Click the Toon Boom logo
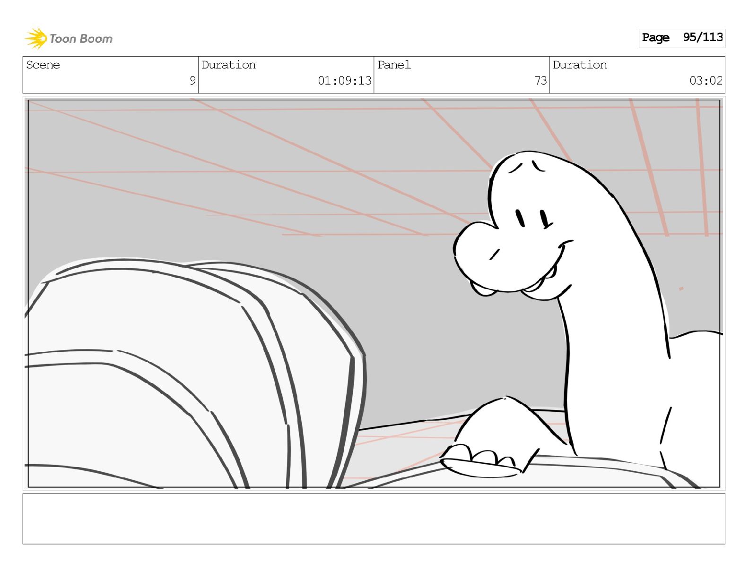 click(x=69, y=38)
